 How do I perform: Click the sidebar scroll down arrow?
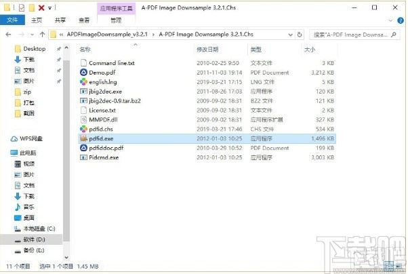66,257
